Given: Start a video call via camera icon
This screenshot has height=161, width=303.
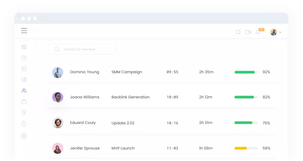Looking at the screenshot, I should [x=248, y=32].
